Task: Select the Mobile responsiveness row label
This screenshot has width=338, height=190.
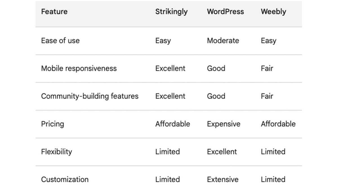Action: [x=79, y=68]
